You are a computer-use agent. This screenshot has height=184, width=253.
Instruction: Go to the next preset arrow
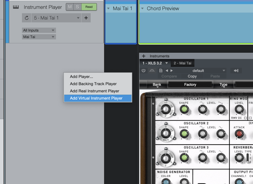click(x=172, y=71)
